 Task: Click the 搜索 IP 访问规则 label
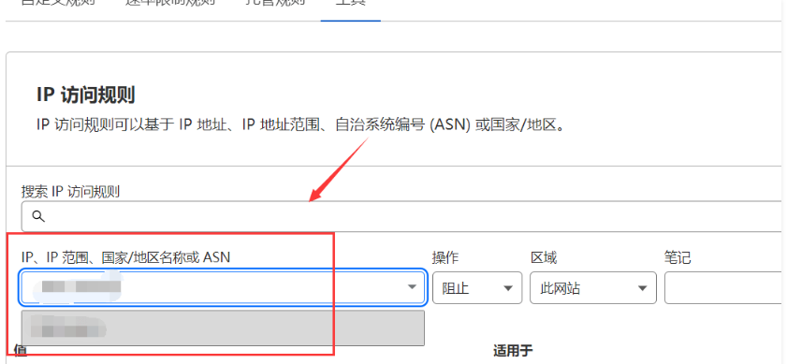[x=70, y=191]
